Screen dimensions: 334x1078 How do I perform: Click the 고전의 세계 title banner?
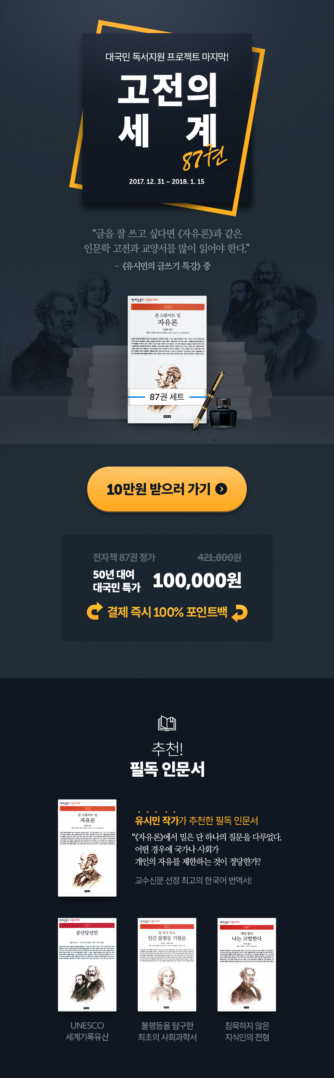pos(167,118)
